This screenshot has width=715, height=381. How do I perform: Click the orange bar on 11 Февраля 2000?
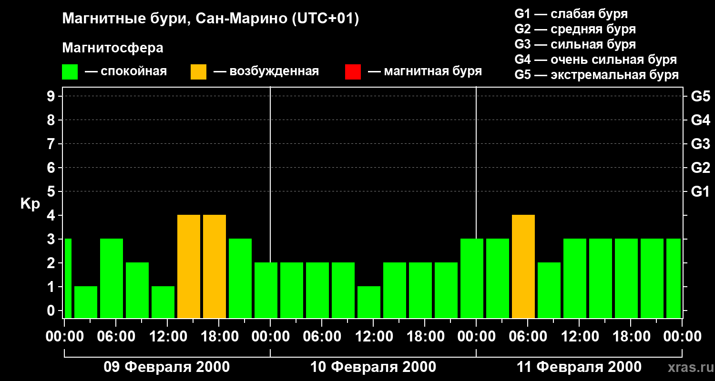[x=523, y=266]
